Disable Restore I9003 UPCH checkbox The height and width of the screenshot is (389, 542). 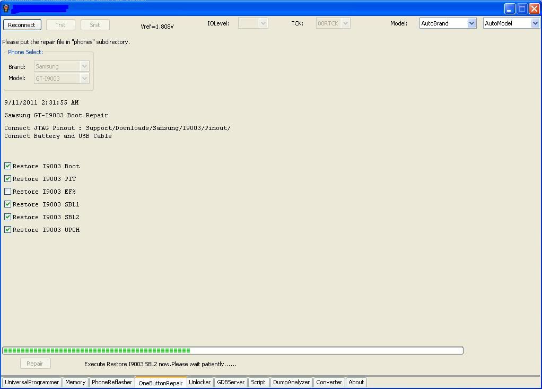pos(7,230)
